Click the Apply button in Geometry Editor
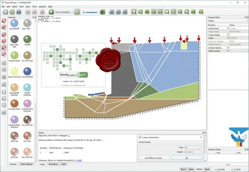Screen dimensions: 249x172 coord(228,165)
